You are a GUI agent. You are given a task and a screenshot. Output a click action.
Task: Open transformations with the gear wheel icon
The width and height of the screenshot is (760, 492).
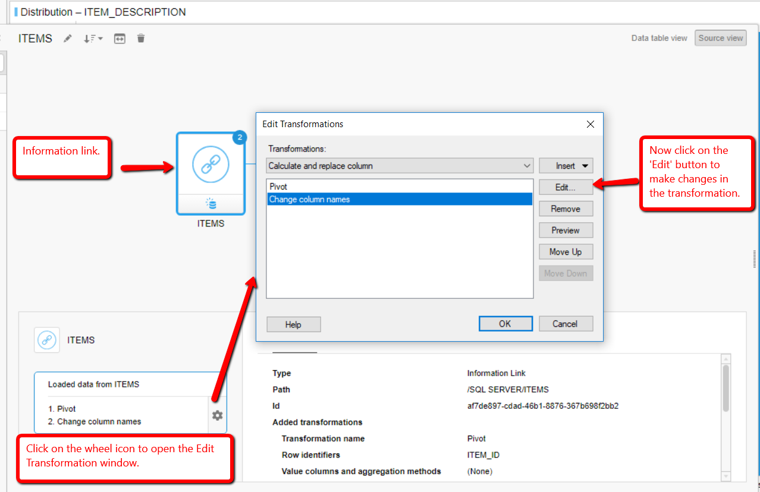[x=217, y=415]
